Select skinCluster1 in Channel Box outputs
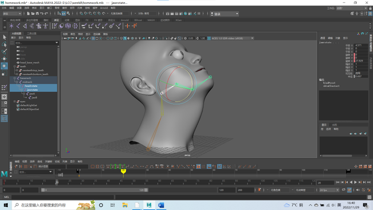 point(331,86)
